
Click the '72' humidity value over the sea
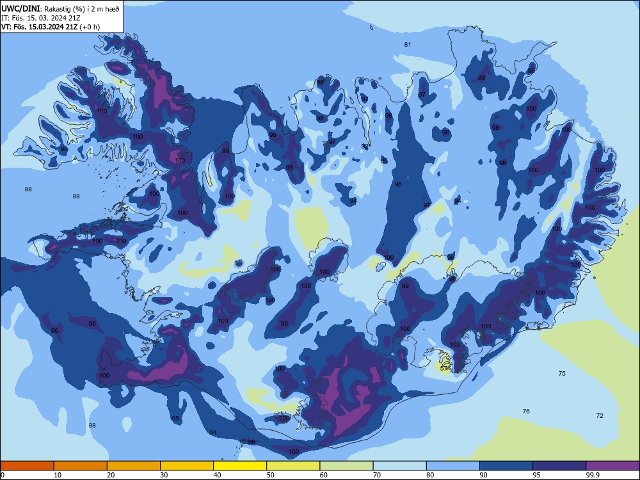600,415
